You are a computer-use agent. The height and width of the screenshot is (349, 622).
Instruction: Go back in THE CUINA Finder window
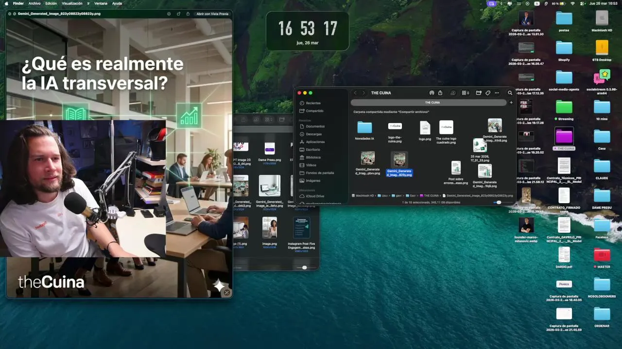point(355,93)
